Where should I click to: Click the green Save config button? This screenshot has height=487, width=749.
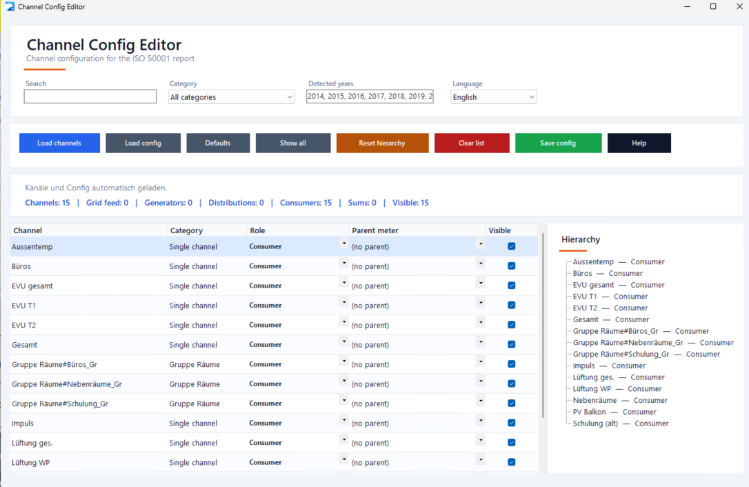[559, 143]
